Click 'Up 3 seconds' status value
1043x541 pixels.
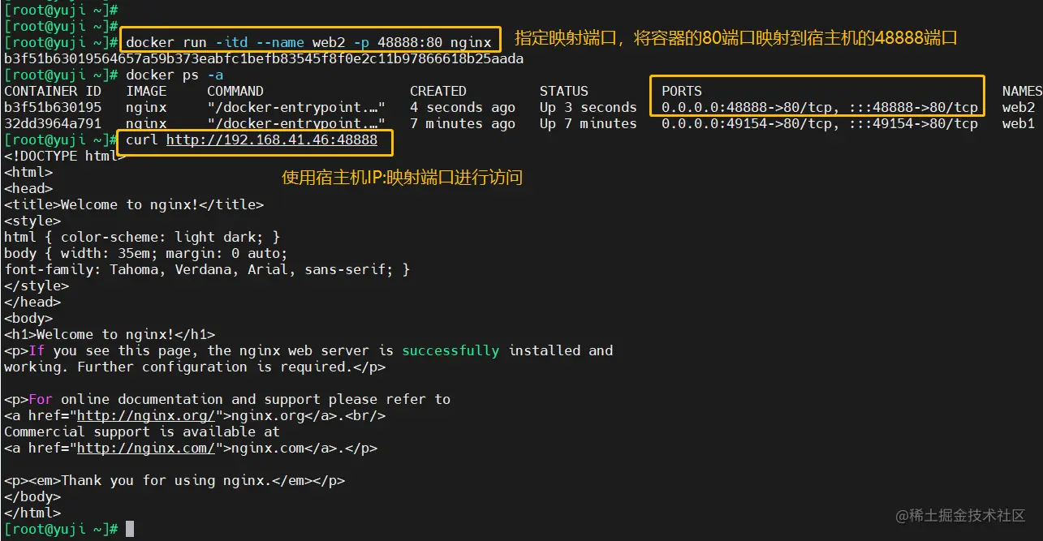[588, 107]
